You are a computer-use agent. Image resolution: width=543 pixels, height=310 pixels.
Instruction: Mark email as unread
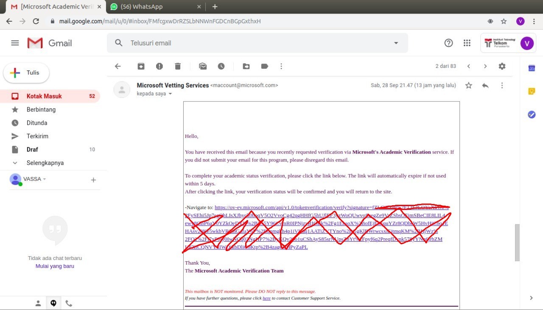[203, 66]
